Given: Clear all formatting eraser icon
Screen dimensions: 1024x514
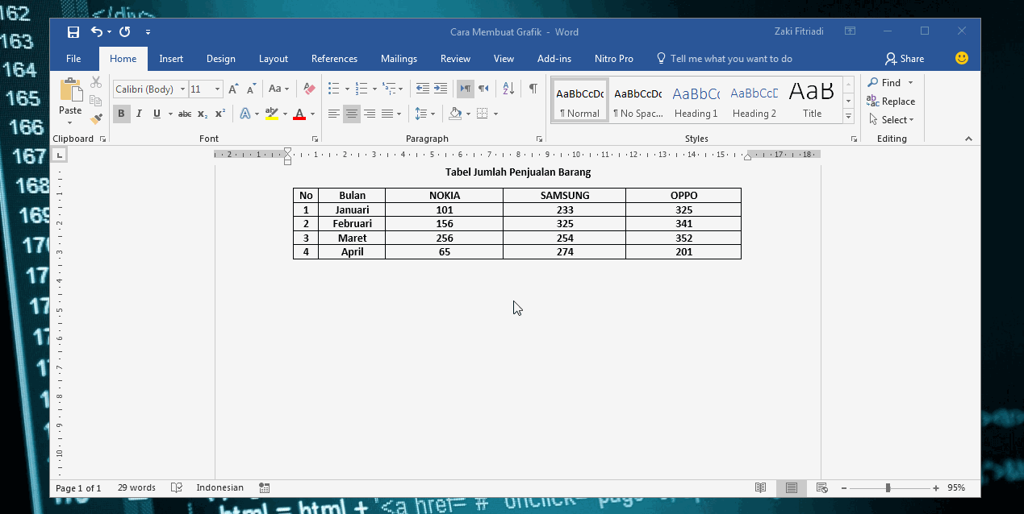Looking at the screenshot, I should click(309, 89).
